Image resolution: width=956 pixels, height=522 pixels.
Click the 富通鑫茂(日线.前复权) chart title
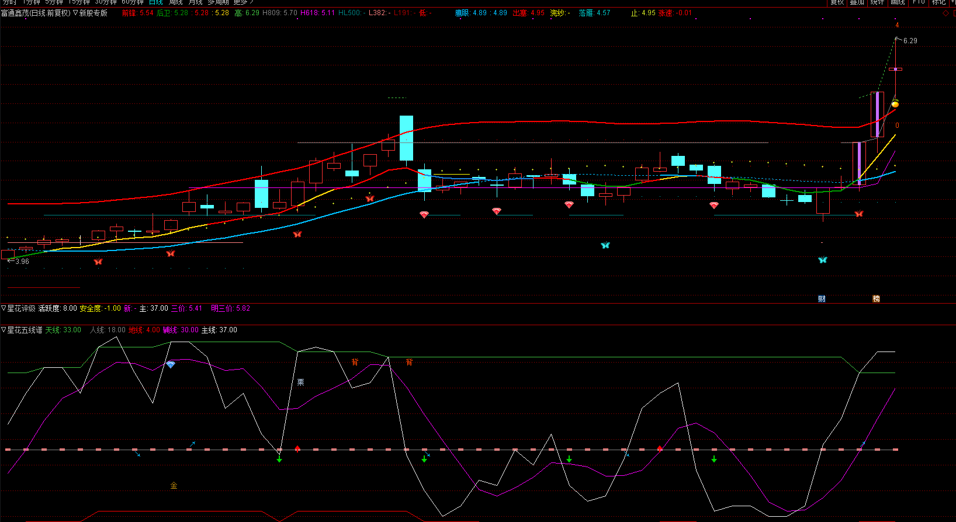(x=36, y=13)
